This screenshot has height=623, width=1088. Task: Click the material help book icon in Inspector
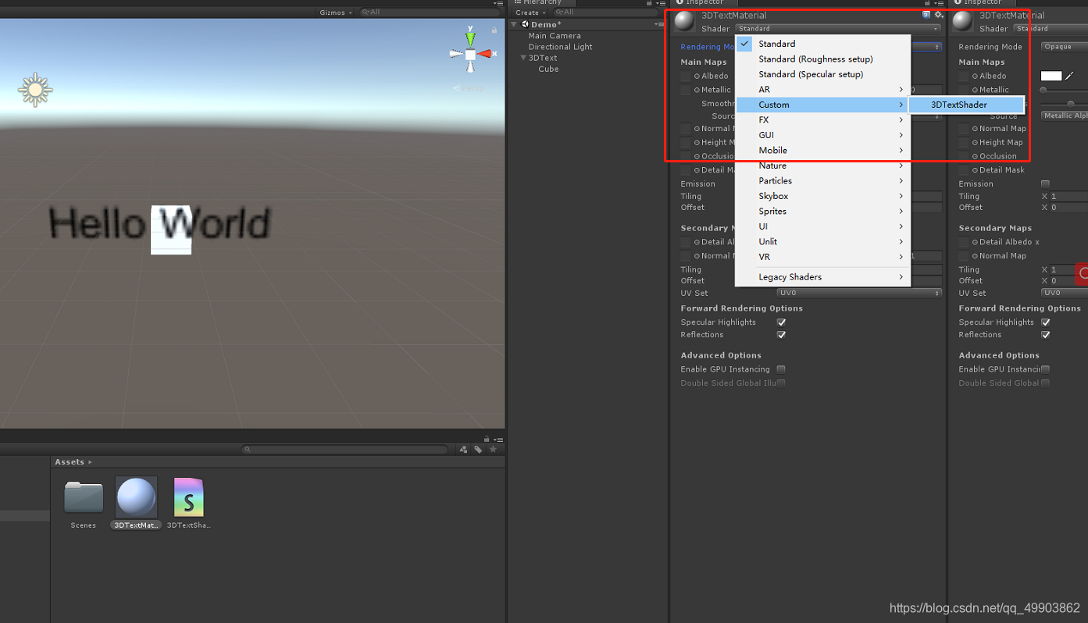(x=926, y=14)
